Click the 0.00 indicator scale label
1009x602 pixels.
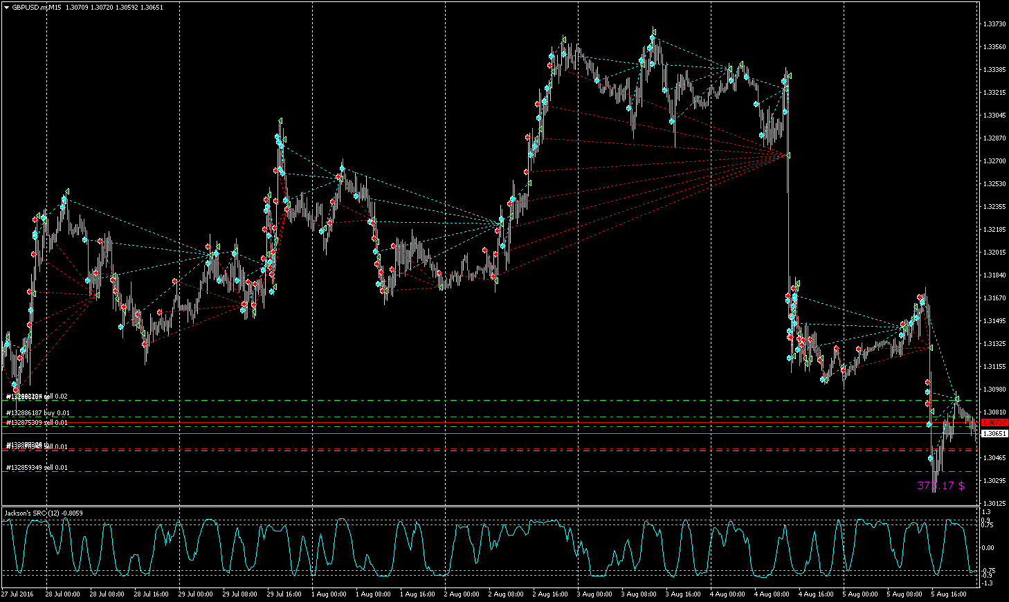coord(988,548)
